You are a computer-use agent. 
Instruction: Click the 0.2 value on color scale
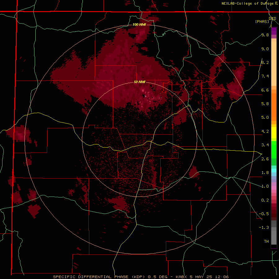pyautogui.click(x=265, y=200)
